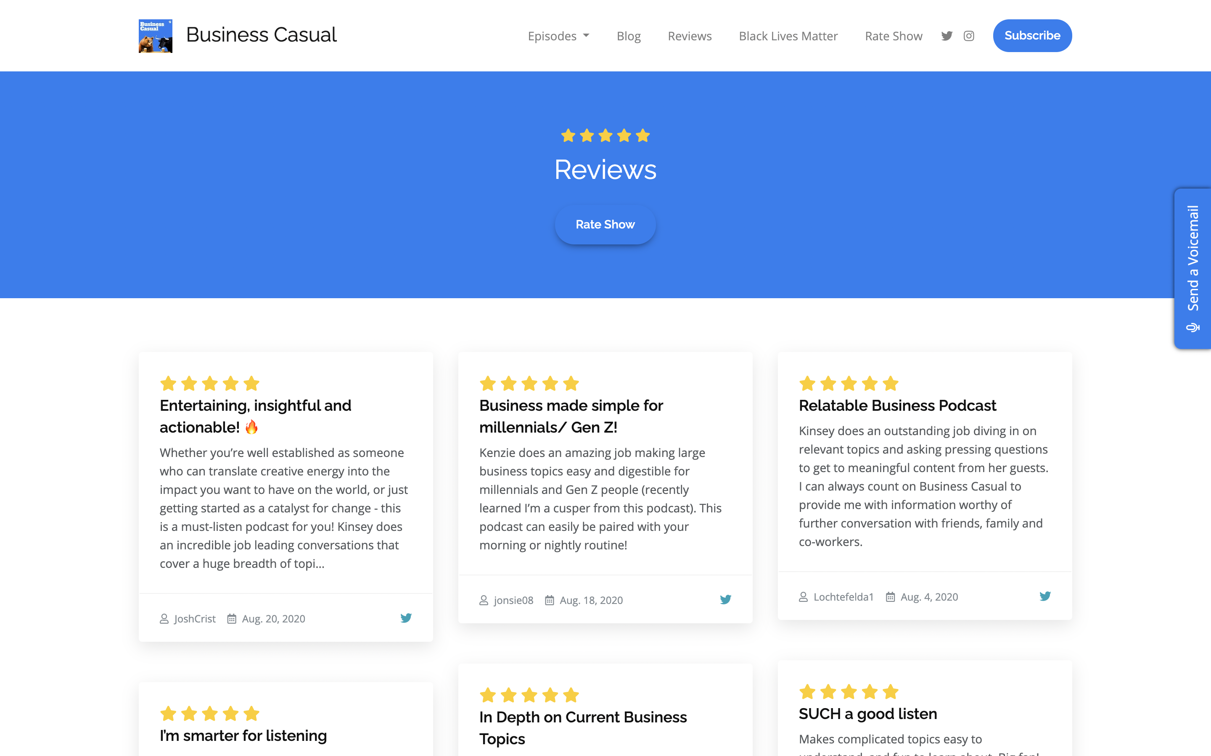Image resolution: width=1211 pixels, height=756 pixels.
Task: Open Rate Show from the navigation
Action: click(x=893, y=36)
